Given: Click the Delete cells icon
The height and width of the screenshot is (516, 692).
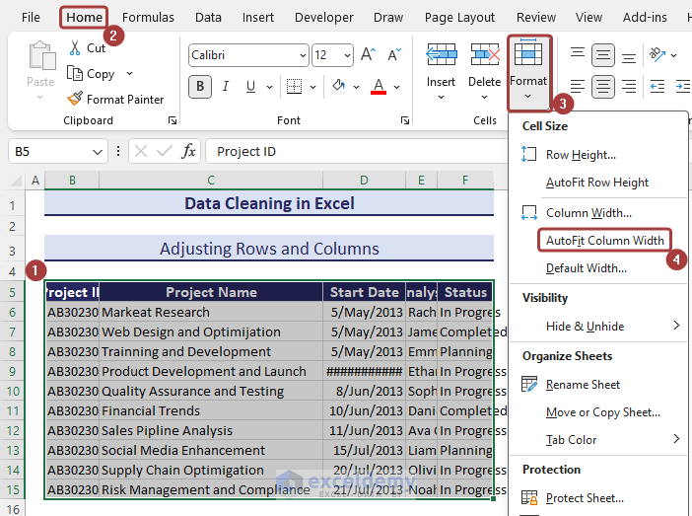Looking at the screenshot, I should pyautogui.click(x=484, y=55).
